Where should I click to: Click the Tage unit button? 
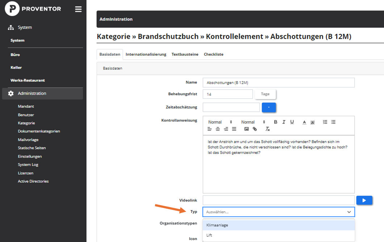click(x=265, y=94)
